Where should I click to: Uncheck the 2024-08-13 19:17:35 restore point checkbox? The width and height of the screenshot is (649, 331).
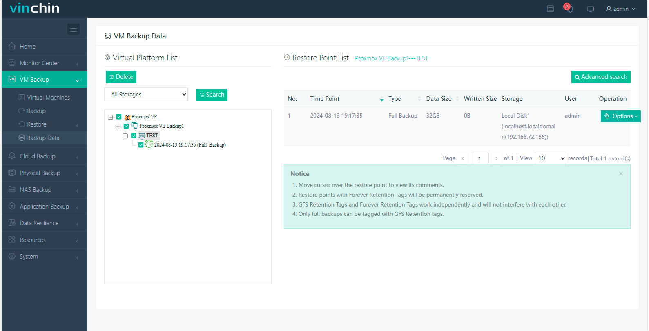point(141,145)
